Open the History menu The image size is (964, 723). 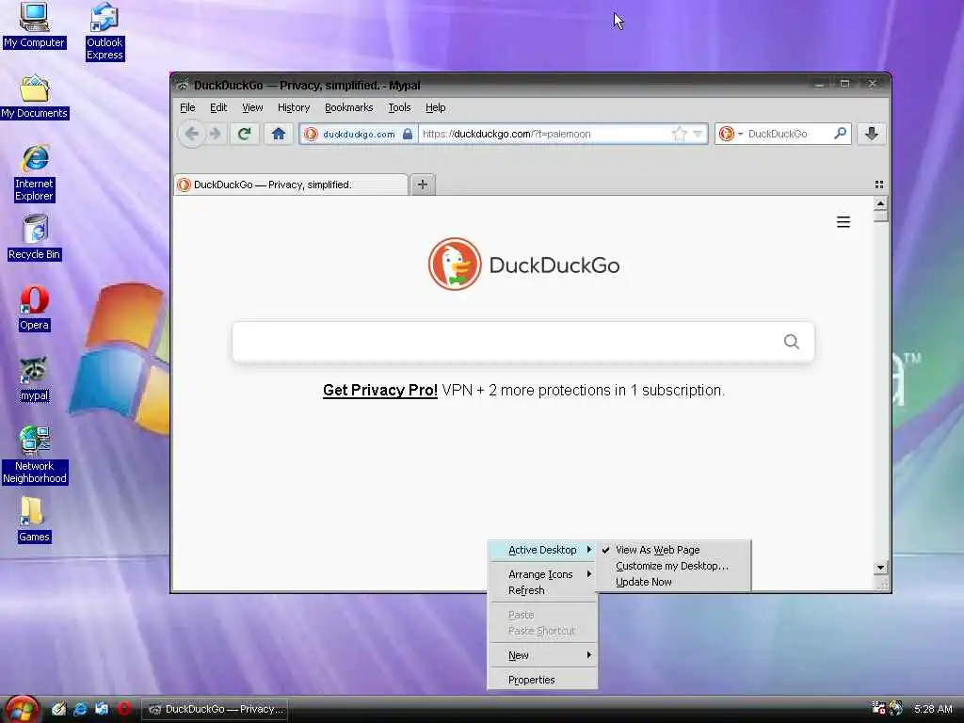pyautogui.click(x=294, y=107)
